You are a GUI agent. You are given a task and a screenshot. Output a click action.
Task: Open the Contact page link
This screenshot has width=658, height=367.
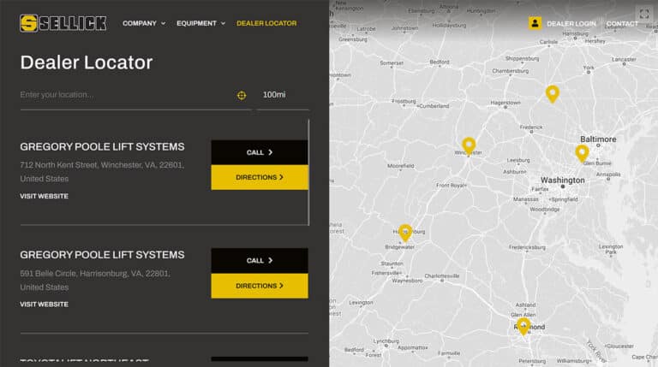pos(622,23)
